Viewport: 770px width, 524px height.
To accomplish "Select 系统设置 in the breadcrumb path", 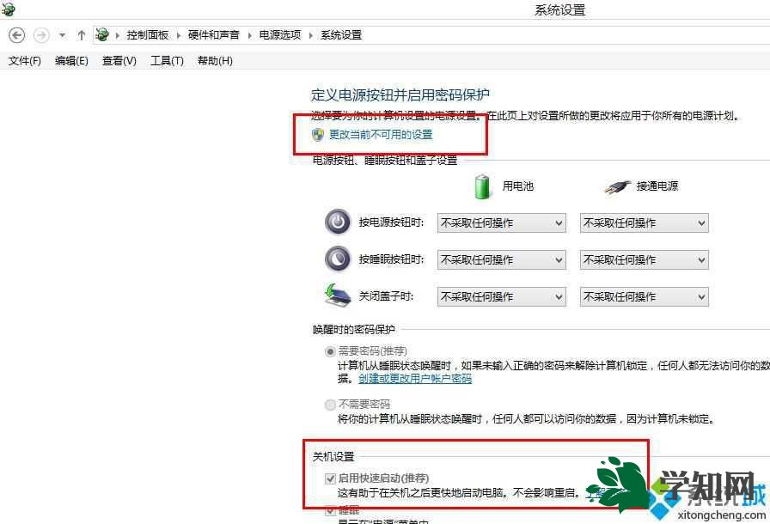I will pos(341,35).
